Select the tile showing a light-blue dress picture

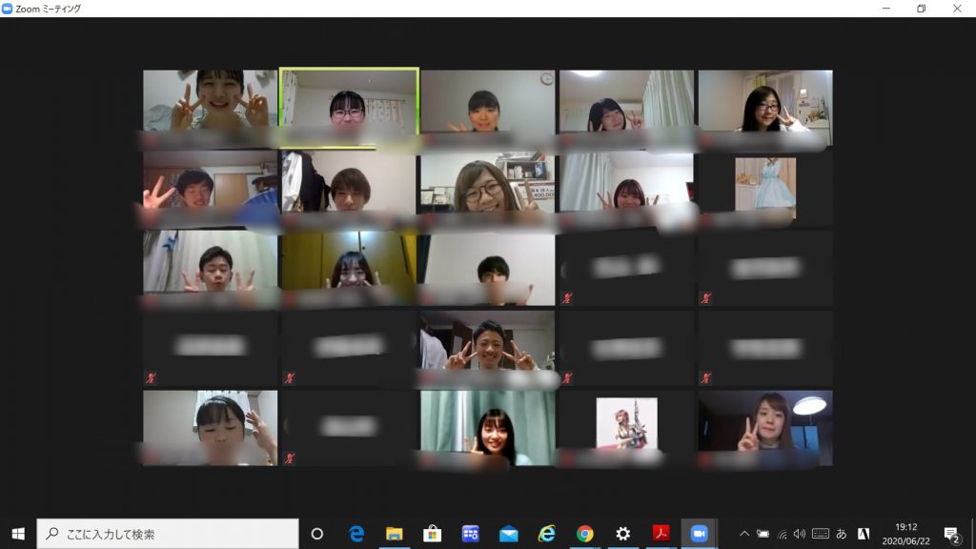click(x=764, y=188)
